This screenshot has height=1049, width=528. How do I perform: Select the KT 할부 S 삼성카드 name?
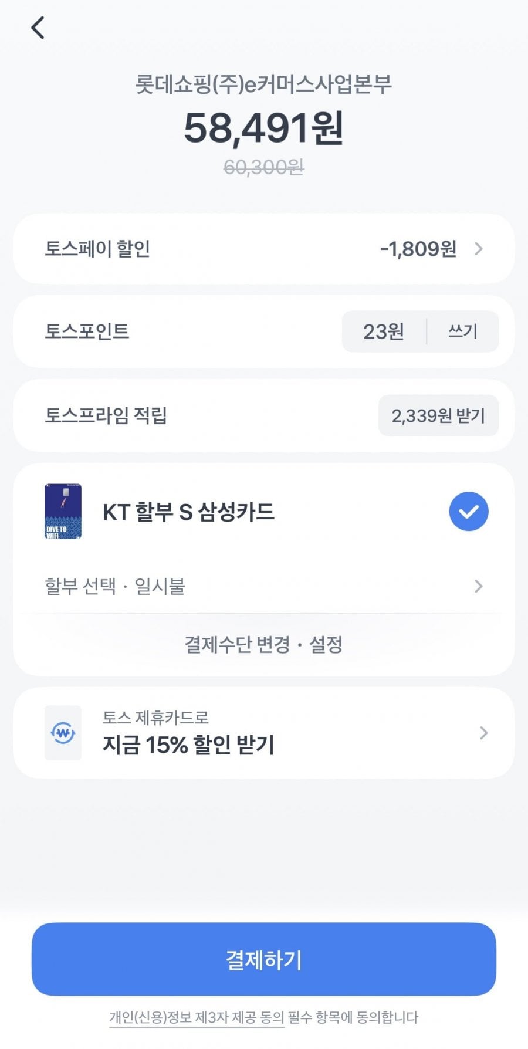[x=188, y=512]
